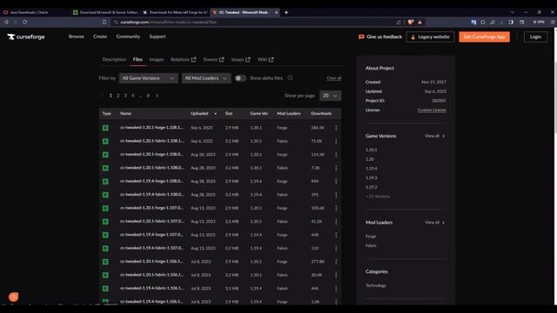Click the page's vertical scrollbar
This screenshot has height=313, width=557.
(x=555, y=97)
